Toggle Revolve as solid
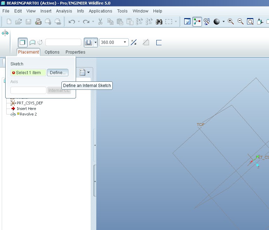 [23, 42]
